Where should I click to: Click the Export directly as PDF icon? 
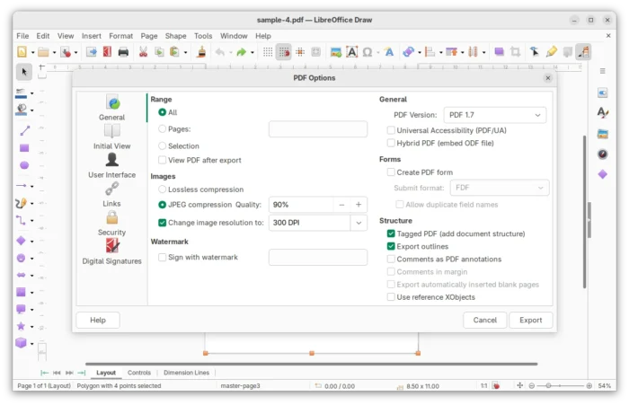107,52
